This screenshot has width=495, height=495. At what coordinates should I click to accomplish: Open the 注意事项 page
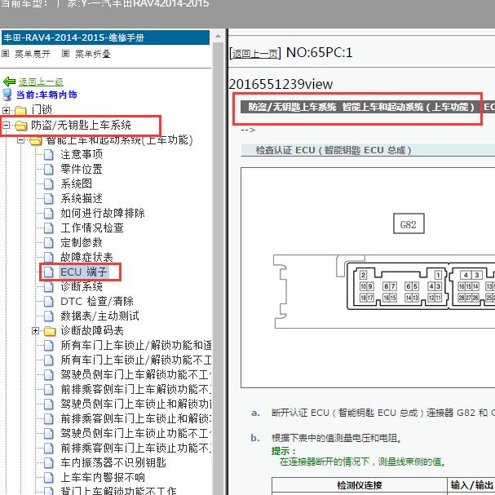[82, 154]
